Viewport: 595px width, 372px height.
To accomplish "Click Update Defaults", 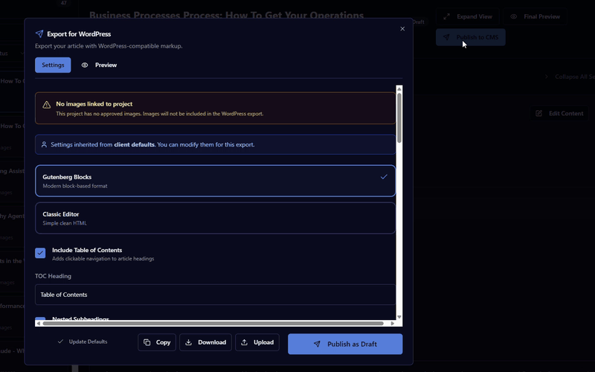I will (83, 341).
